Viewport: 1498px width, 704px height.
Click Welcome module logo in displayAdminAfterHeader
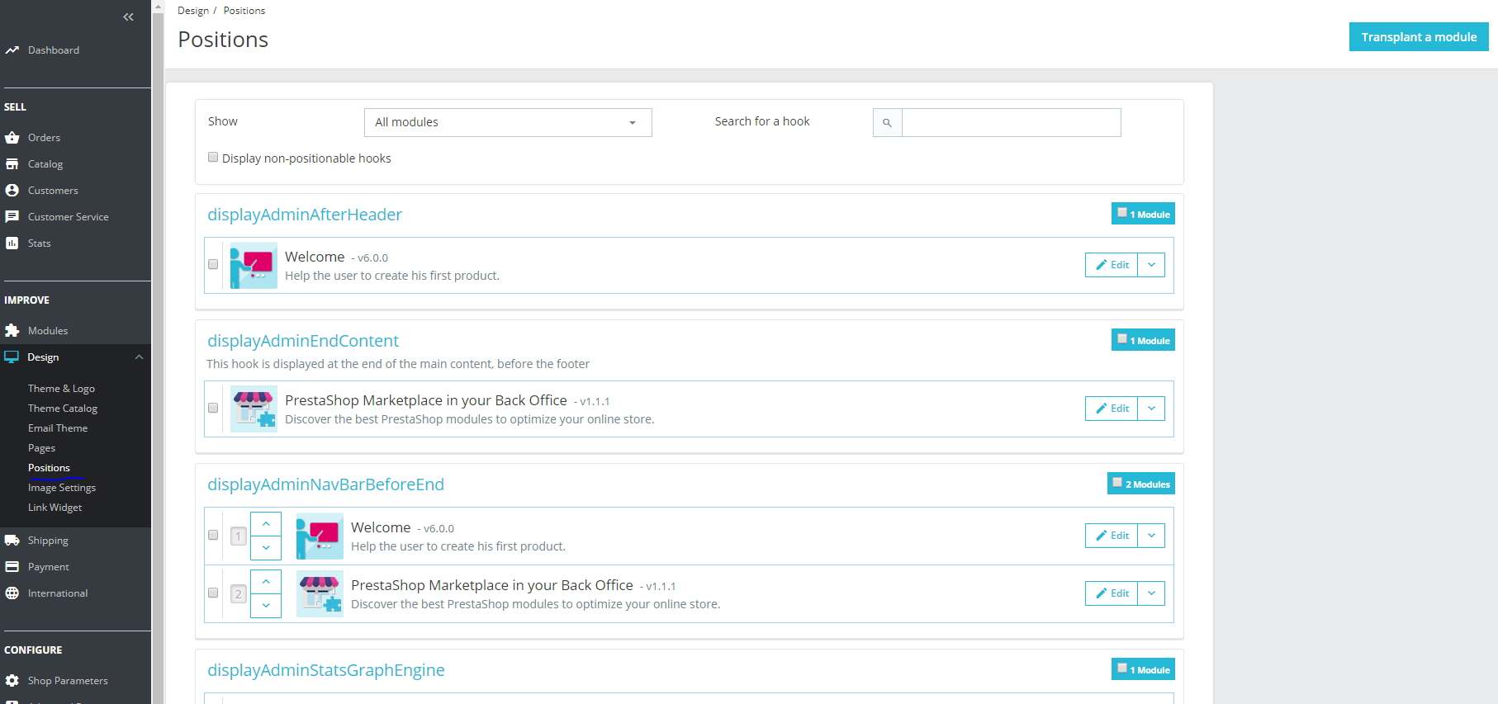[x=254, y=265]
